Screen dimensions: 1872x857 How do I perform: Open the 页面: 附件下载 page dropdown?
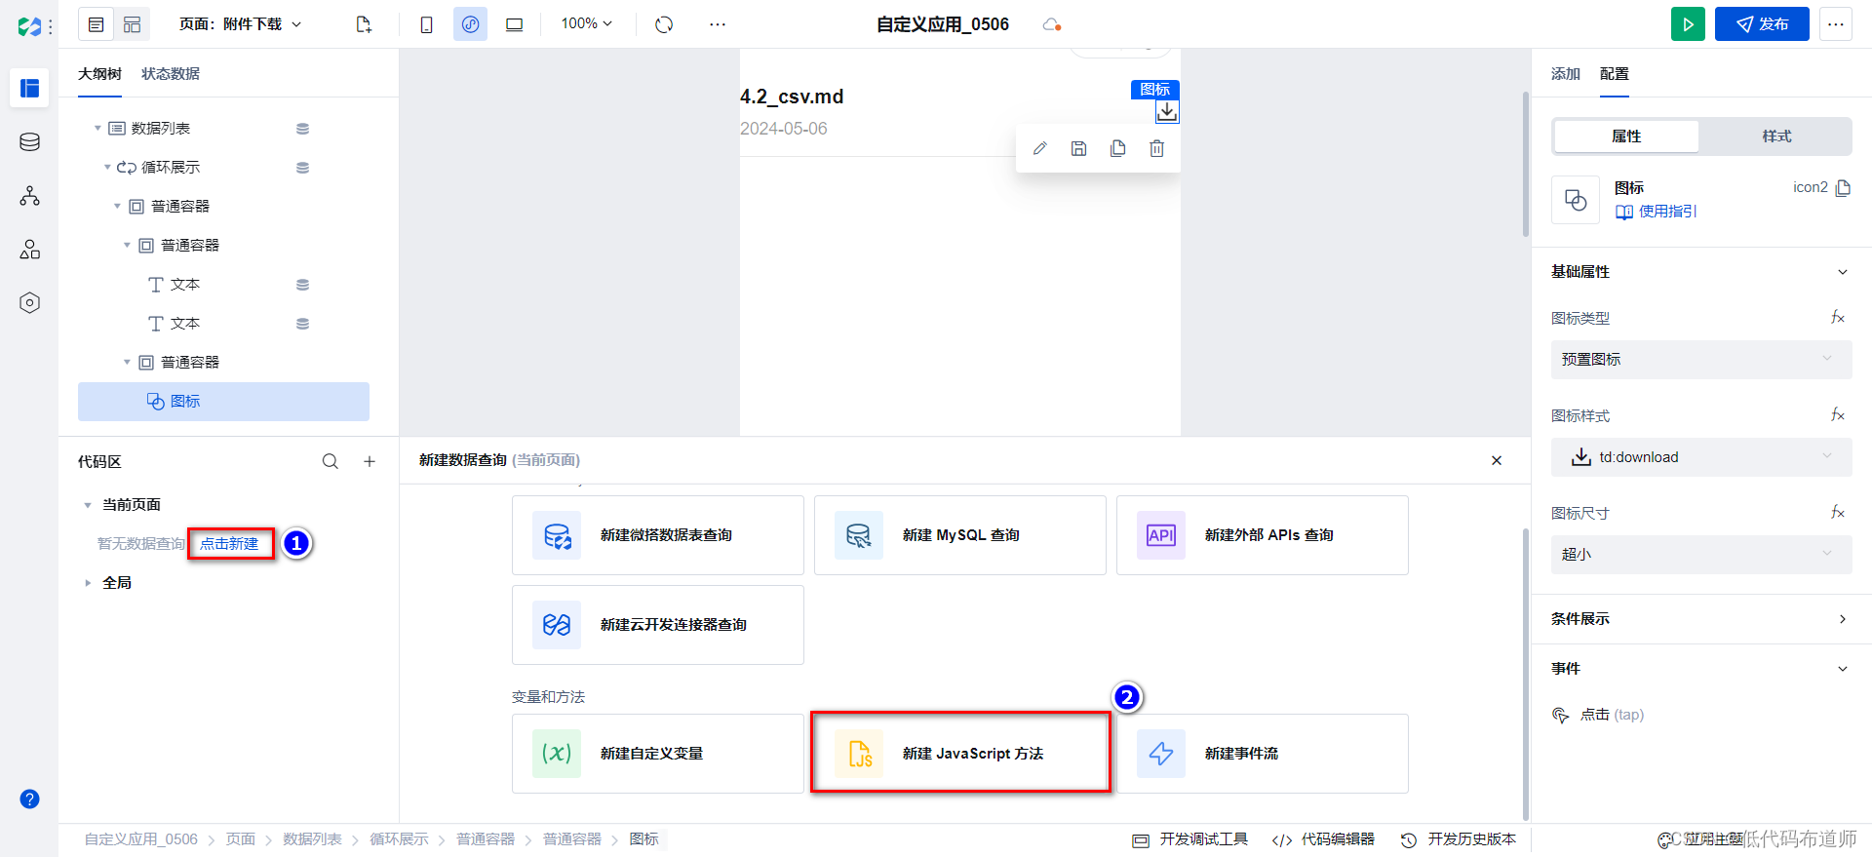(241, 24)
